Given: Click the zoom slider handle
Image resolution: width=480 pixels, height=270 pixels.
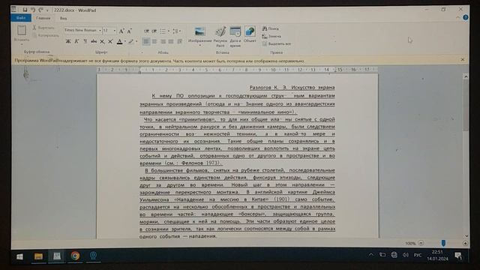Looking at the screenshot, I should click(x=443, y=243).
